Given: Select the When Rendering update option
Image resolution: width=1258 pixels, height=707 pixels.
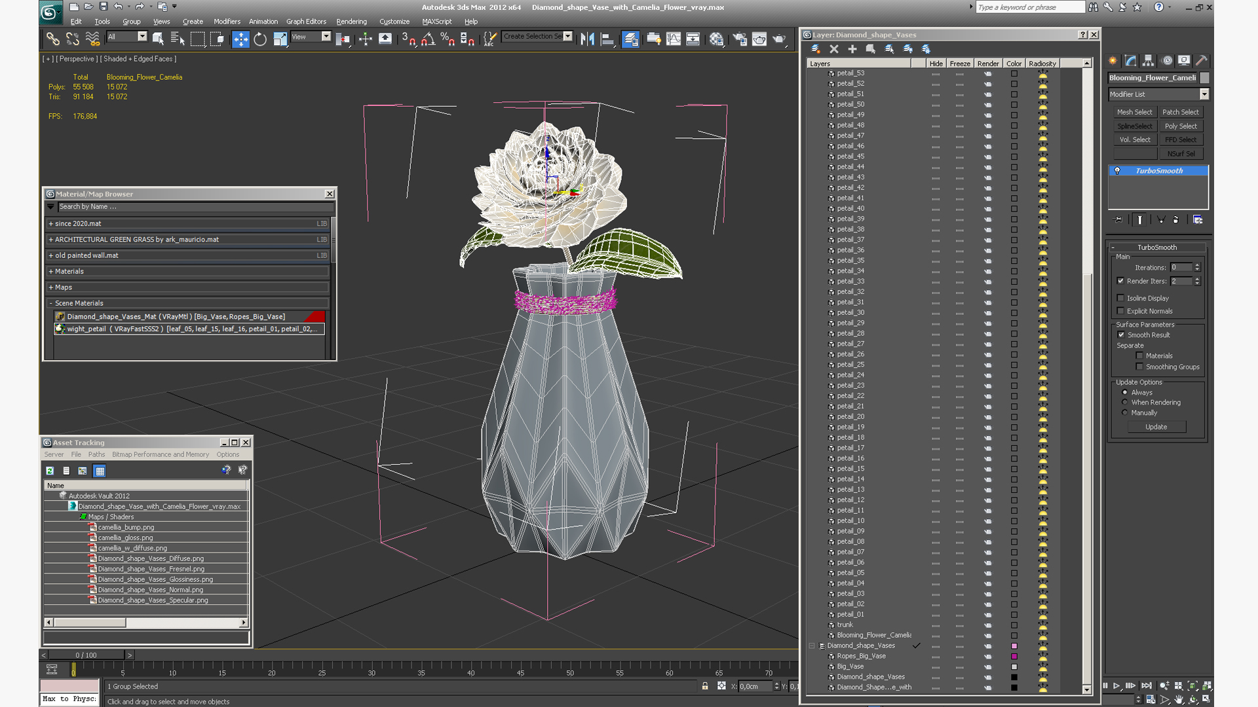Looking at the screenshot, I should (x=1125, y=403).
